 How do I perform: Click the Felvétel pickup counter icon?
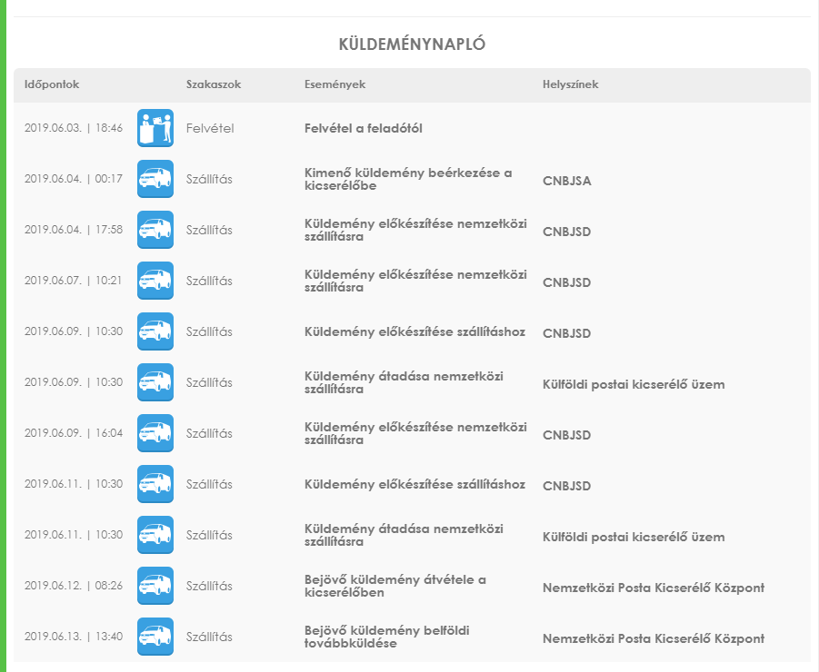[155, 128]
